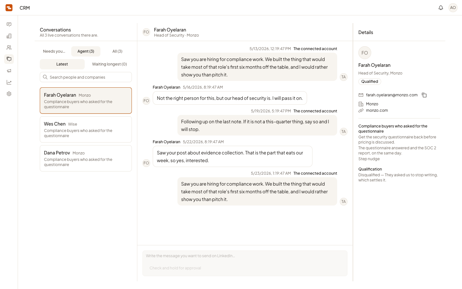
Task: Open the Dana Petrov conversation card
Action: point(86,158)
